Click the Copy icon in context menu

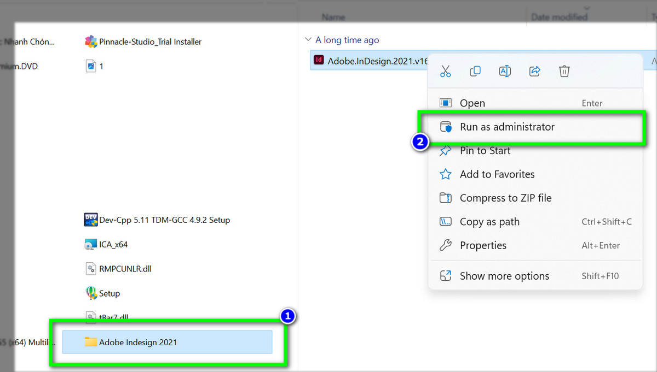[x=475, y=71]
